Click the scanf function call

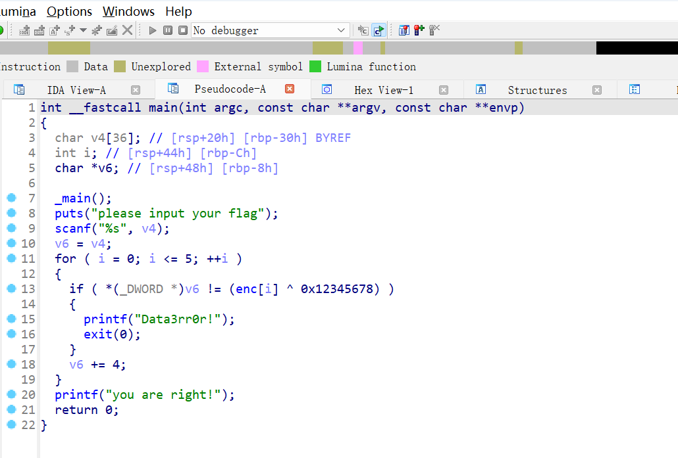(x=72, y=229)
